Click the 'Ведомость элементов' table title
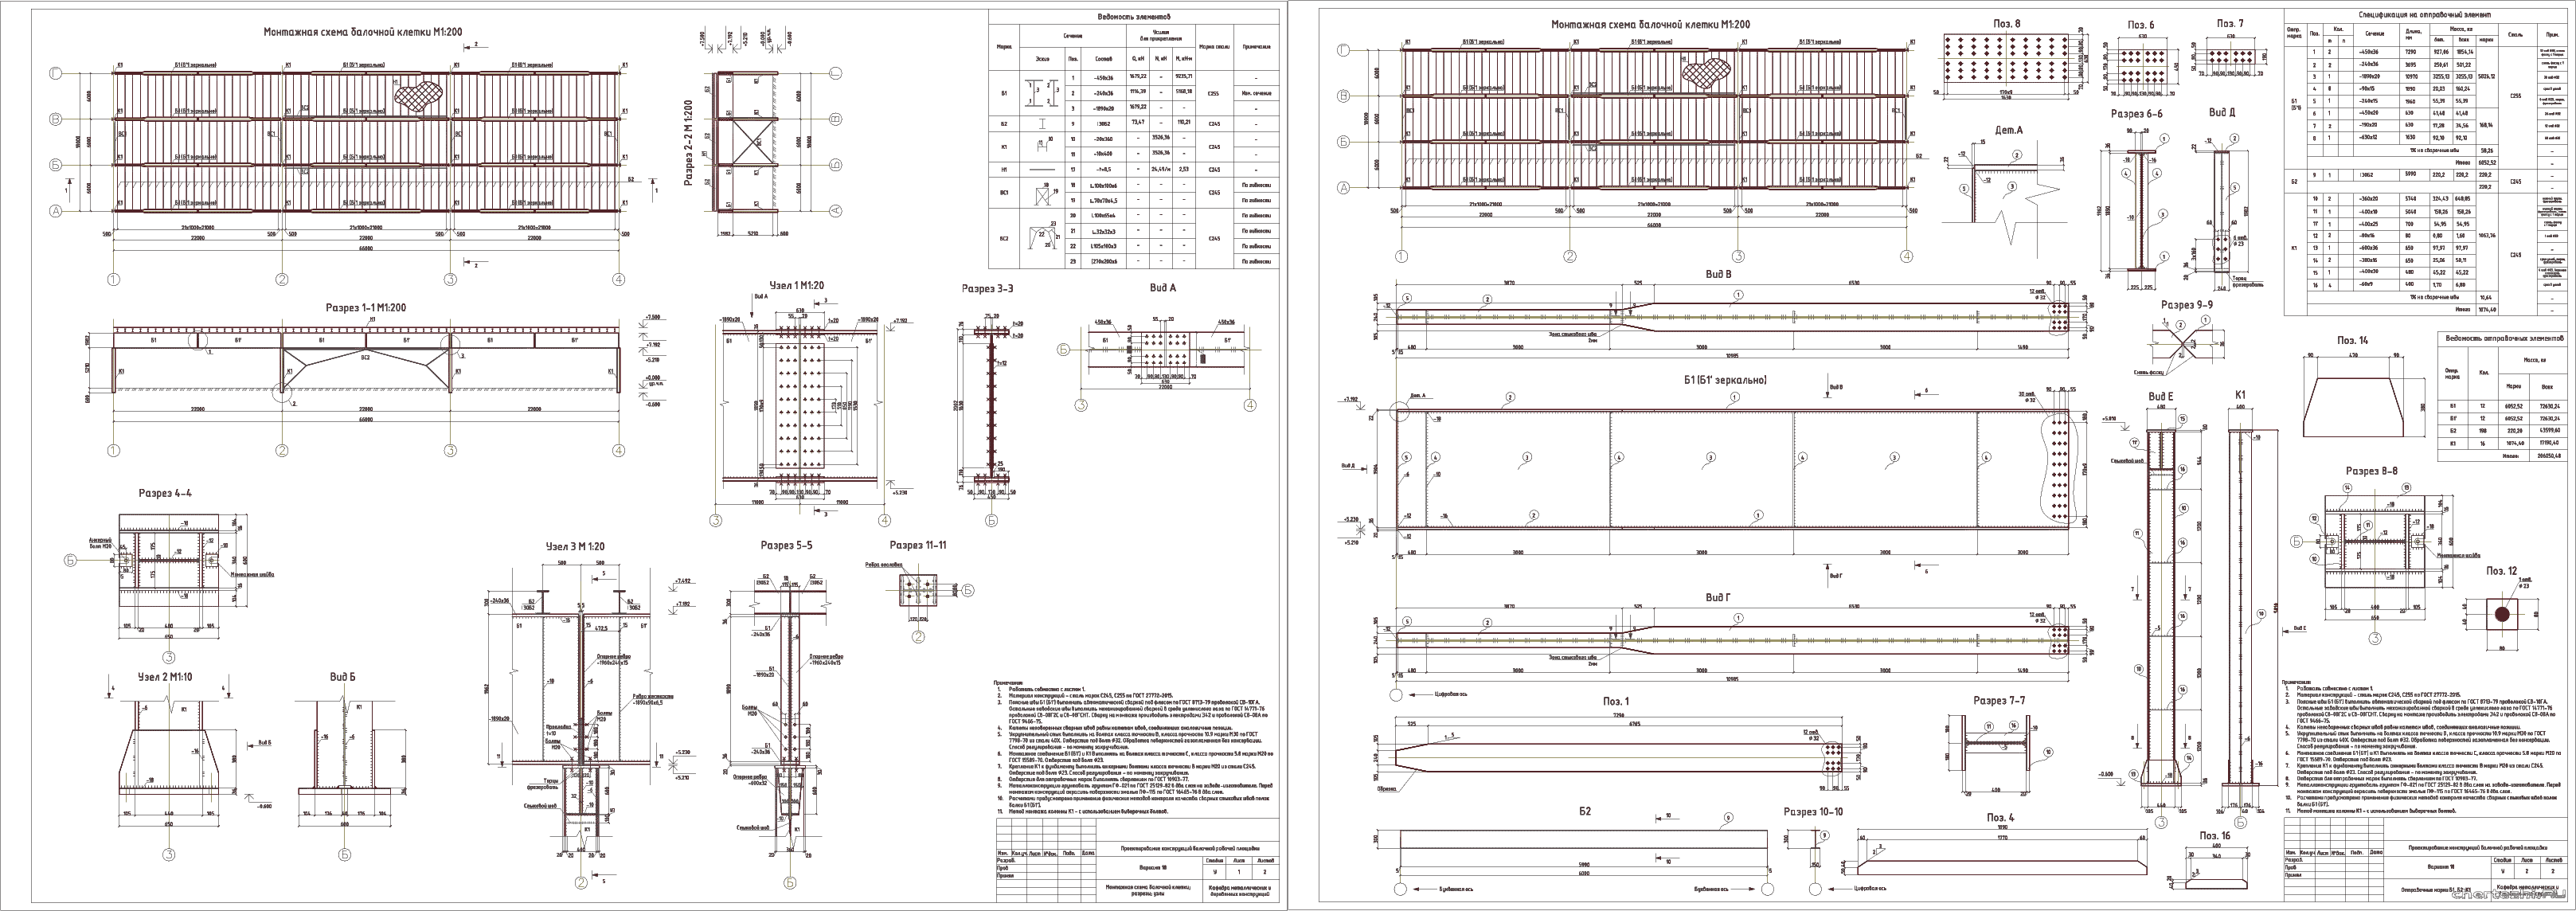 coord(1133,17)
